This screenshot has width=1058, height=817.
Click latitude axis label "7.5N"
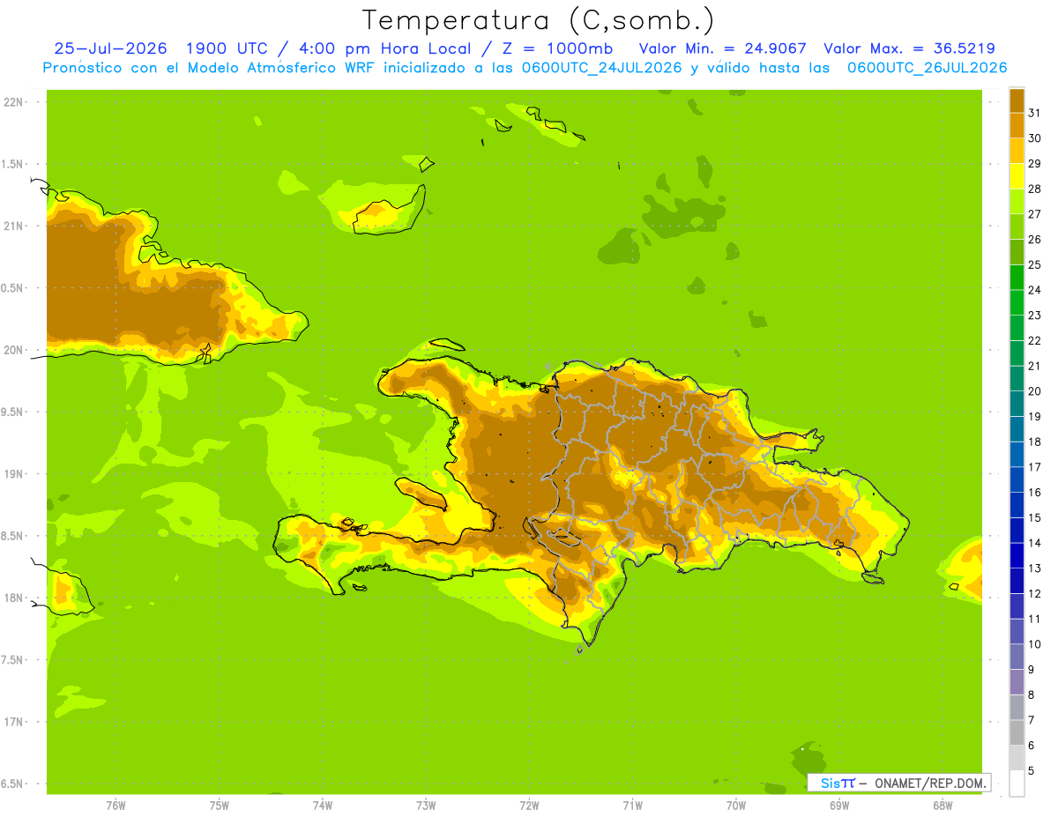13,660
